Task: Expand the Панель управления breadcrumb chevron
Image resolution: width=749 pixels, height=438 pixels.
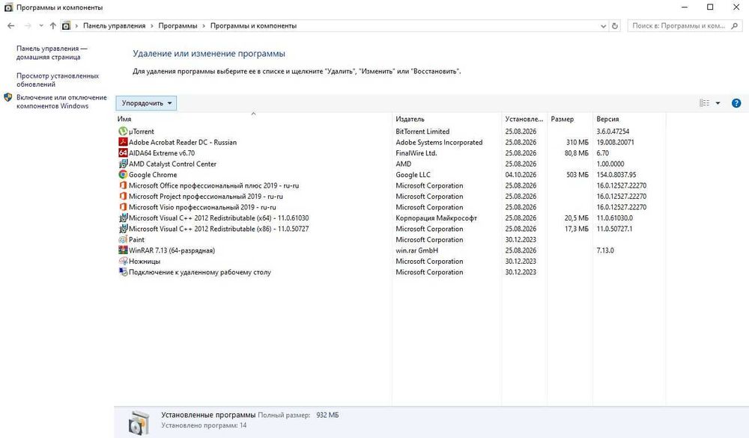Action: (x=152, y=25)
